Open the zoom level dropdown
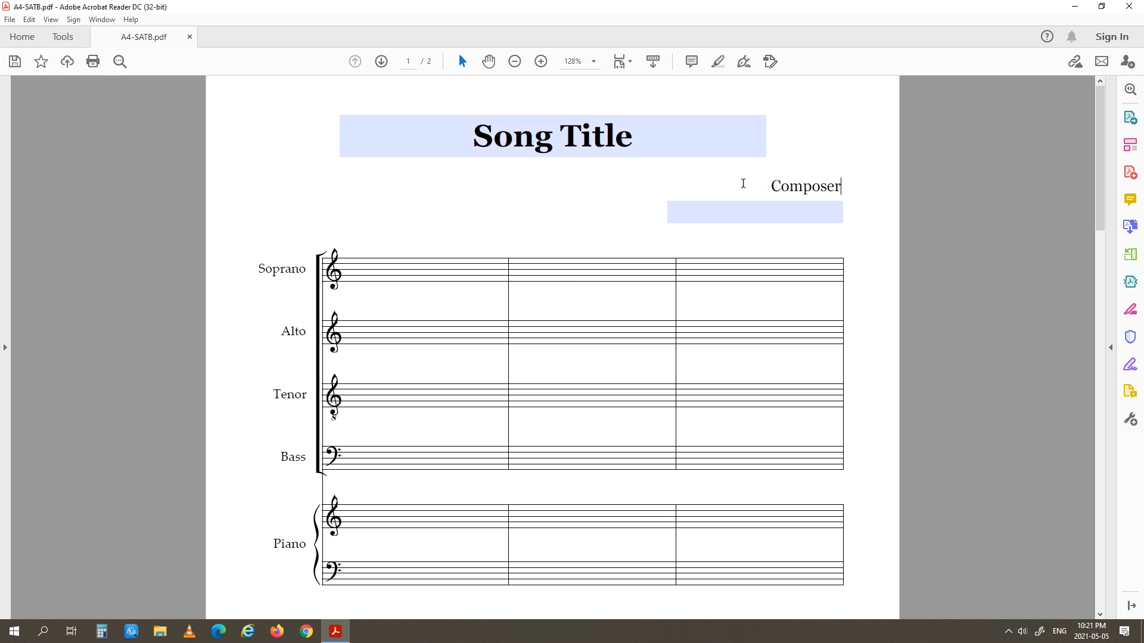 tap(593, 61)
